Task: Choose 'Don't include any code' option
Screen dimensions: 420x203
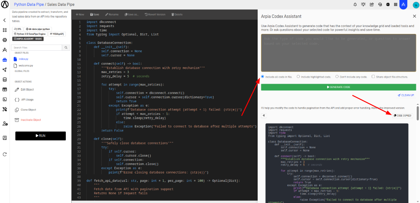Action: point(337,77)
